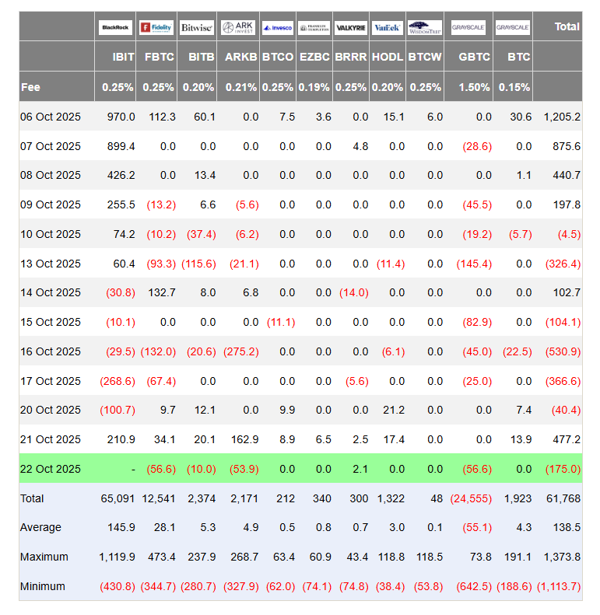Click the VanEck logo
Screen dimensions: 600x615
point(388,28)
